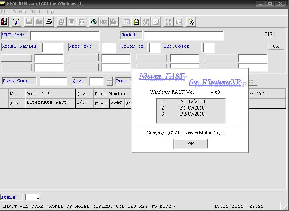Click the "I/C" column header

(x=84, y=104)
